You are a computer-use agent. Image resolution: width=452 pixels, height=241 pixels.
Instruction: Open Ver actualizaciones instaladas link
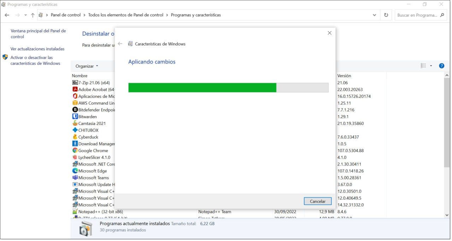(37, 49)
